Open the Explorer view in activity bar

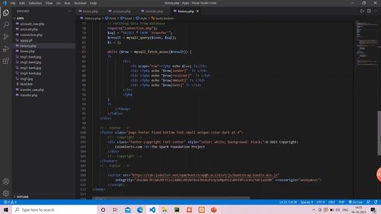6,12
